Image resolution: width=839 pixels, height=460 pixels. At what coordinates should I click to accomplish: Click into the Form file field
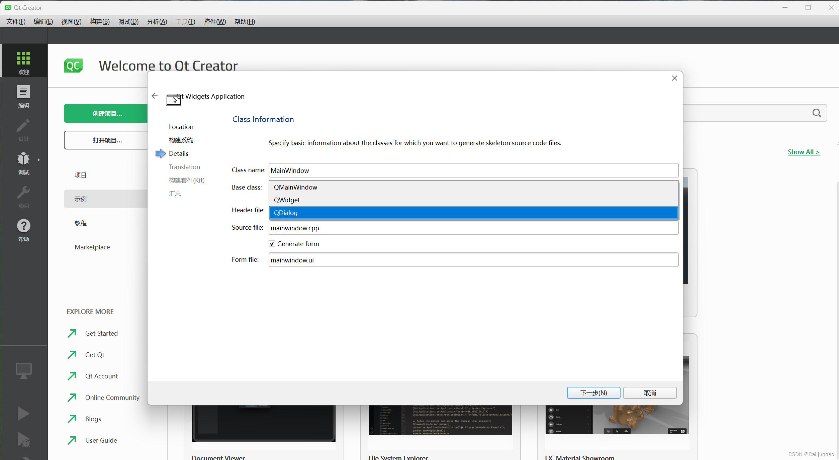pos(473,260)
